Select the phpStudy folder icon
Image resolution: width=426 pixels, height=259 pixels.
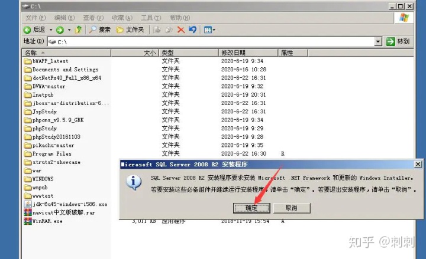28,129
